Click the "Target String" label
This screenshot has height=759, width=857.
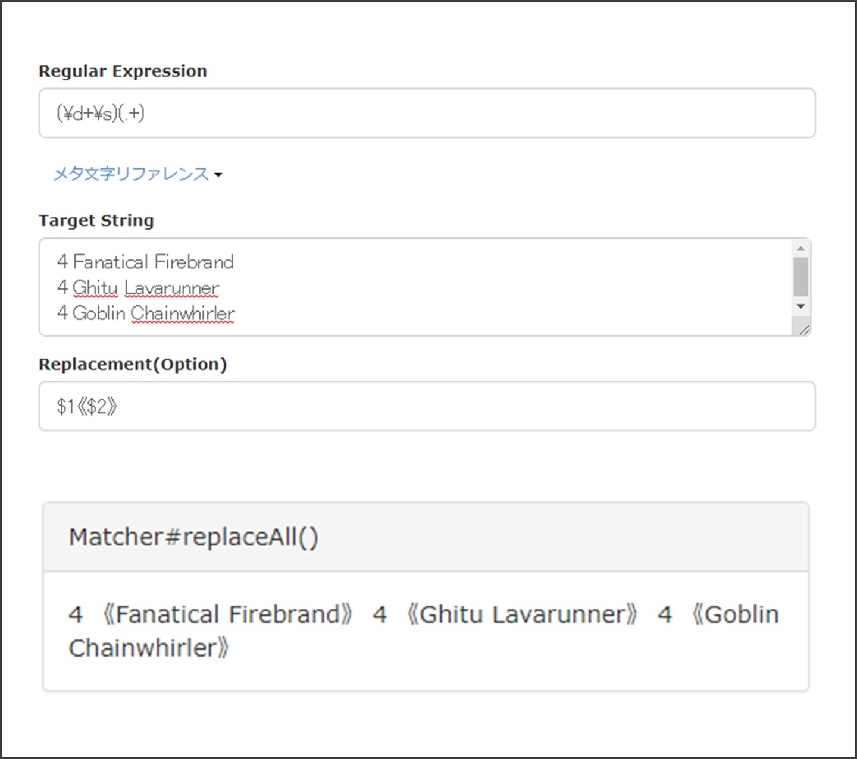tap(96, 221)
